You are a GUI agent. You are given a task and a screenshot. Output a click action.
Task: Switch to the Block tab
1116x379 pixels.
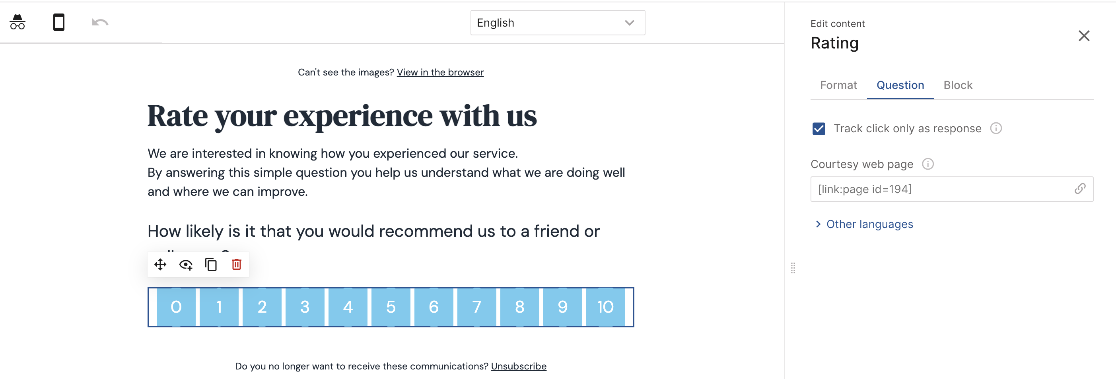(x=958, y=85)
